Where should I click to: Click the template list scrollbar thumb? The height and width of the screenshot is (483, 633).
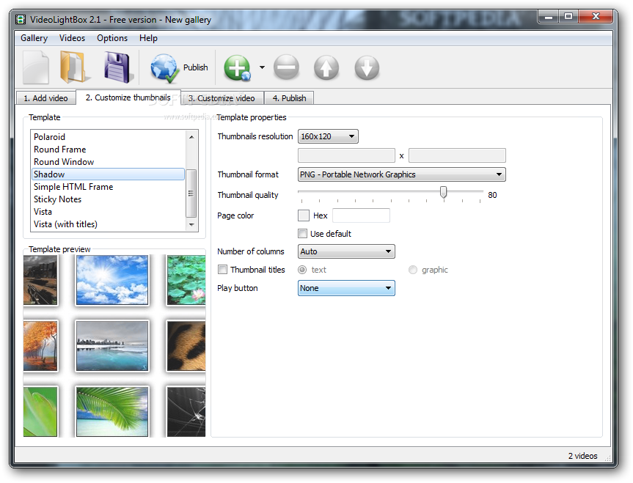coord(191,193)
